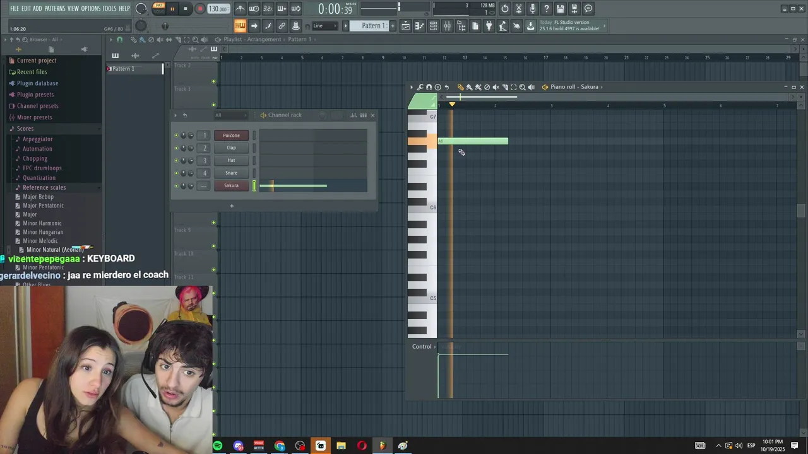Collapse the Reference scales folder
This screenshot has width=808, height=454.
coord(44,187)
